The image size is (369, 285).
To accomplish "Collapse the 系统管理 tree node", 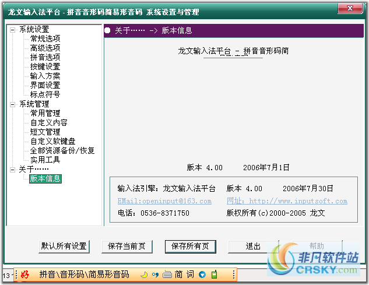I will (x=12, y=104).
